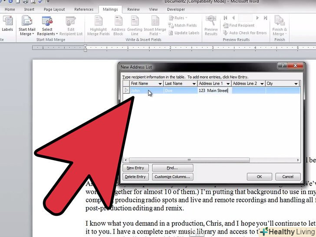Open Select Recipients in the ribbon
Image resolution: width=316 pixels, height=237 pixels.
click(47, 26)
